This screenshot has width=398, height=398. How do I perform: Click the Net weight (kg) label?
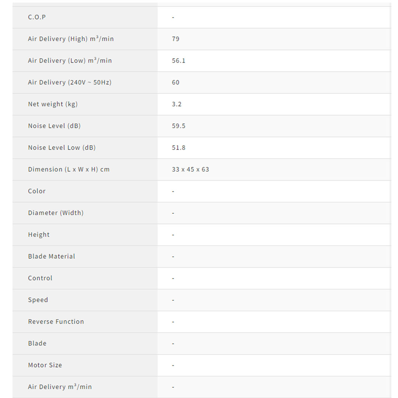click(x=53, y=104)
